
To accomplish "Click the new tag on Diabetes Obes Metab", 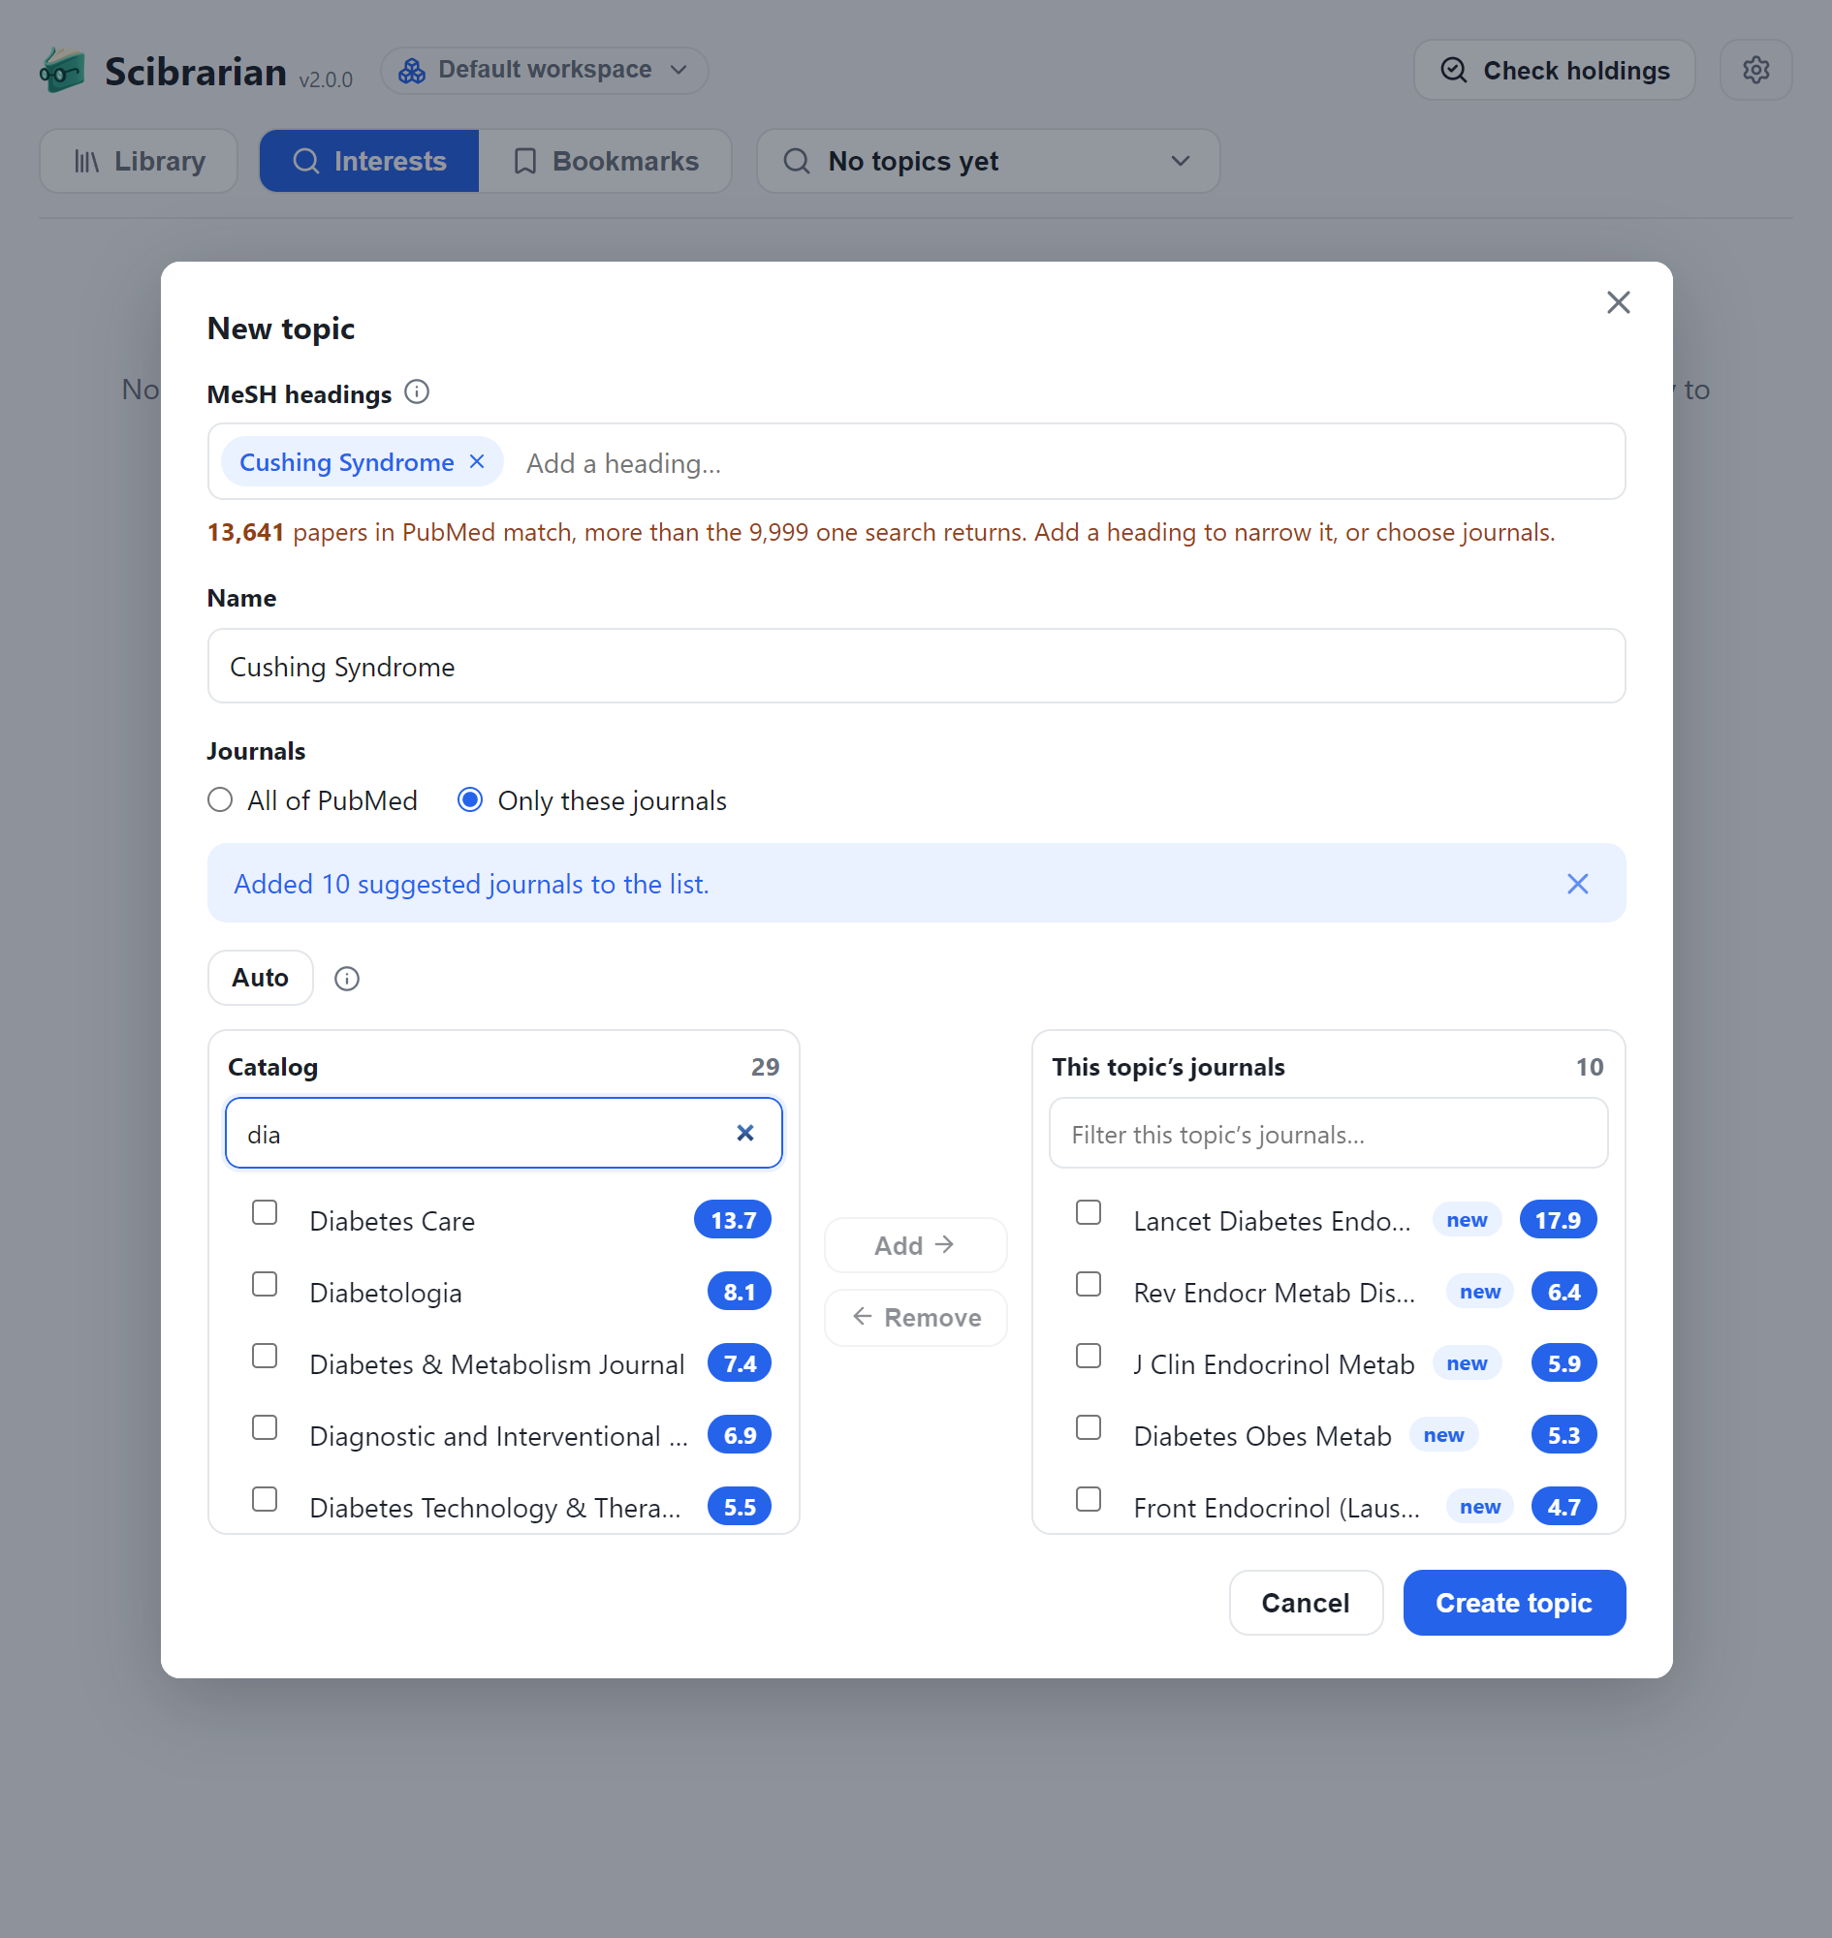I will (x=1443, y=1435).
